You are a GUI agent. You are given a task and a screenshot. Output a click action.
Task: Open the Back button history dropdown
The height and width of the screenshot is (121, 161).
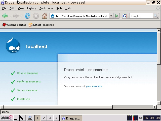click(10, 16)
